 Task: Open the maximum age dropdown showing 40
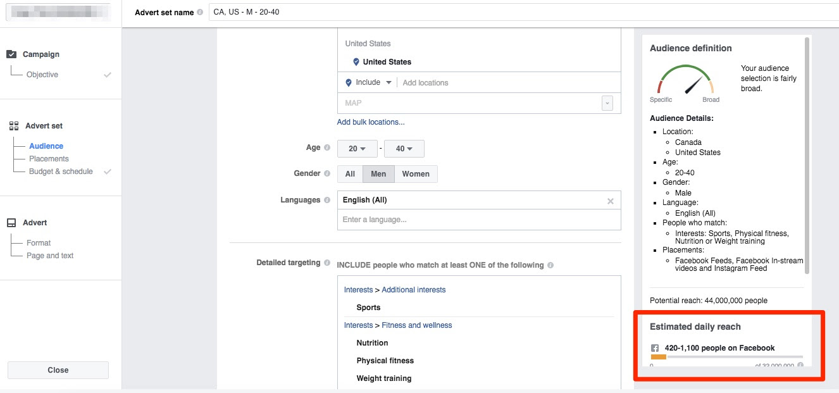pyautogui.click(x=404, y=149)
